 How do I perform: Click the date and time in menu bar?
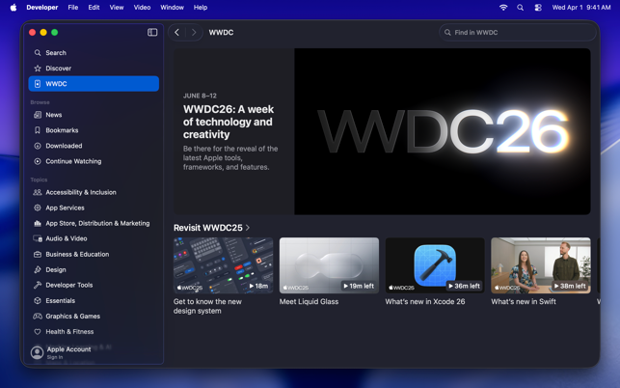click(581, 8)
